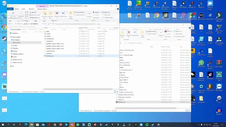Screen dimensions: 226x127
Task: Click Vybrat vše in back window ribbon
Action: click(178, 31)
